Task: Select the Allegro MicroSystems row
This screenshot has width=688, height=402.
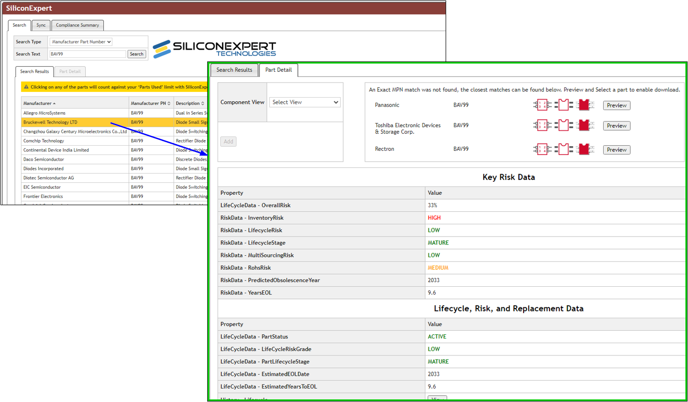Action: (114, 113)
